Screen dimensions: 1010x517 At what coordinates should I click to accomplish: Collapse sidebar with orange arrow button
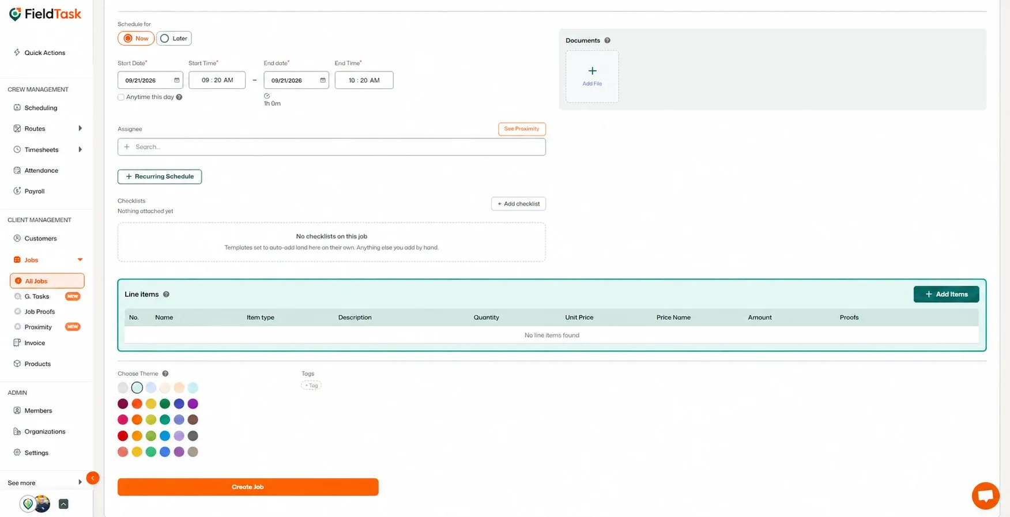[x=92, y=478]
